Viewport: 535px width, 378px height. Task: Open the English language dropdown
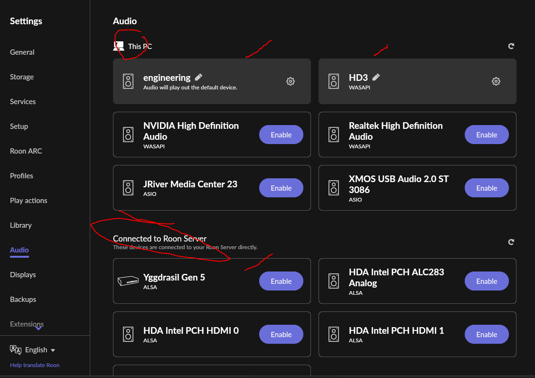point(40,350)
